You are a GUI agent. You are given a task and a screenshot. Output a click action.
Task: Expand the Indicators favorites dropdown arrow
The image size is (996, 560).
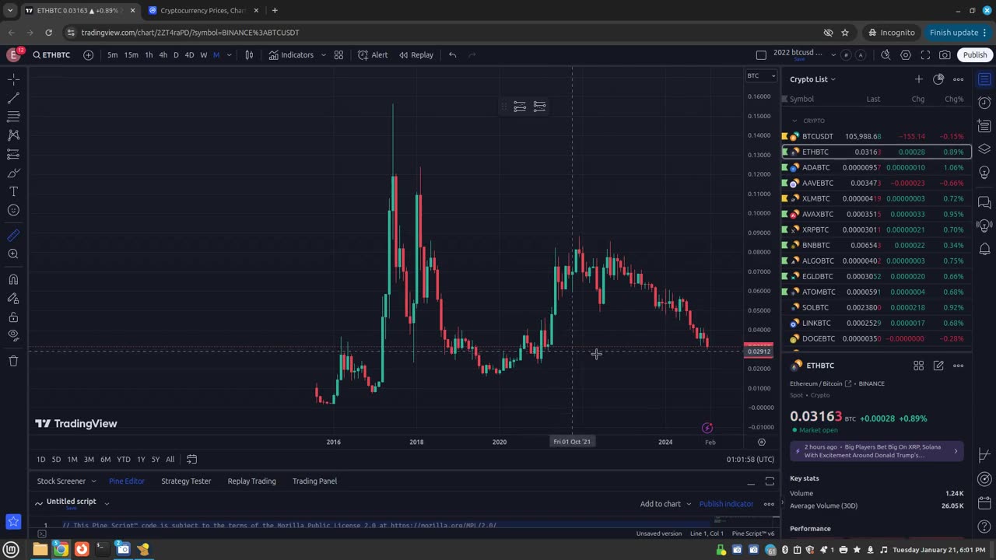click(x=323, y=55)
